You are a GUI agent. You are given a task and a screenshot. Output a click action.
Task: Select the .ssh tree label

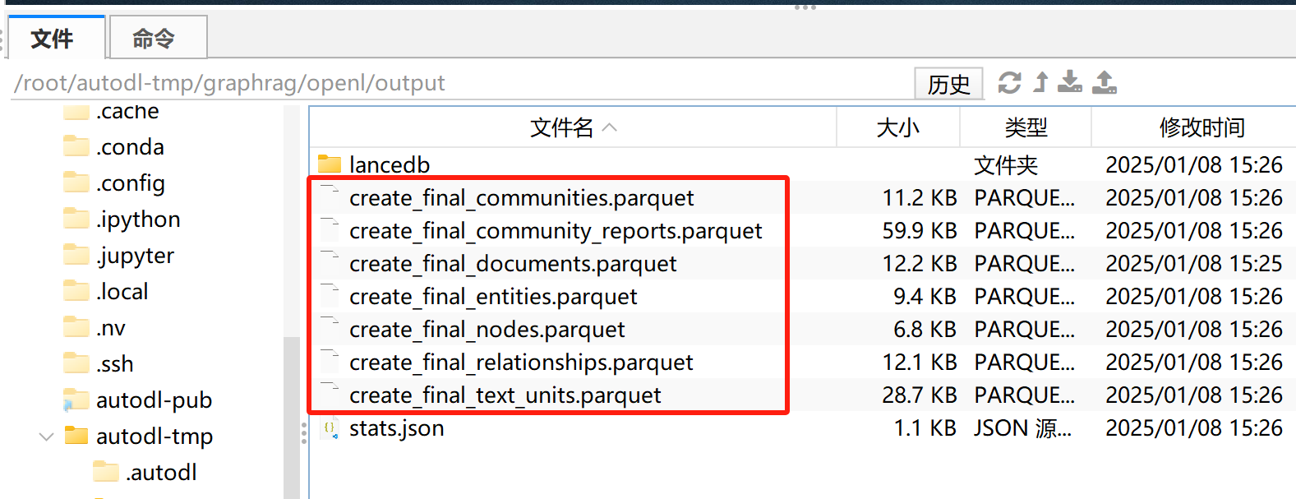point(114,364)
